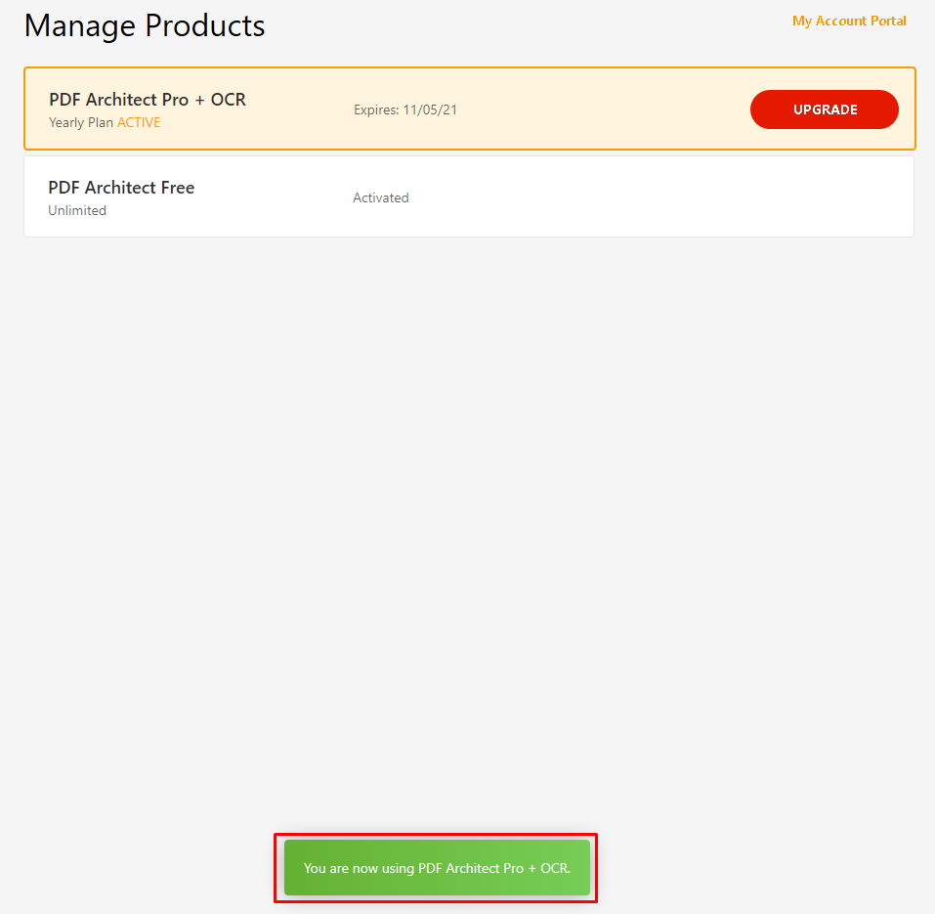Viewport: 935px width, 914px height.
Task: Click the Unlimited plan label
Action: point(77,210)
